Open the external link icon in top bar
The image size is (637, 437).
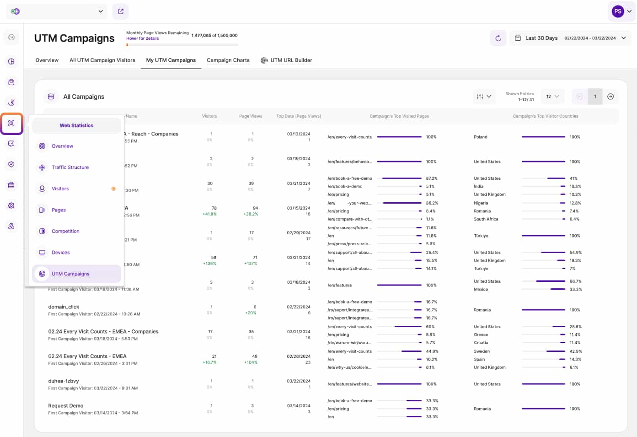click(x=121, y=11)
